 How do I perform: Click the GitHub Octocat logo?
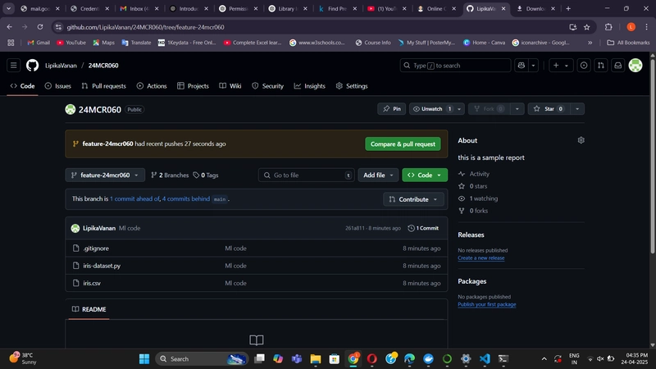tap(32, 66)
